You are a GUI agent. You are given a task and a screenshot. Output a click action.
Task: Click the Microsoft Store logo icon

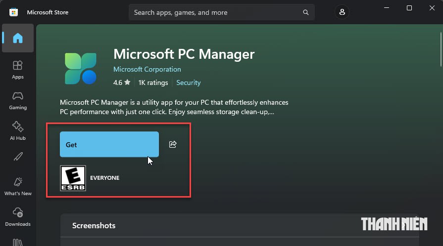tap(13, 12)
